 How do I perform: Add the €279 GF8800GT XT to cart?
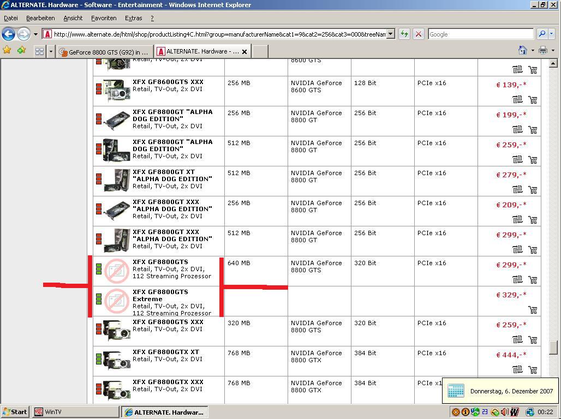point(533,190)
